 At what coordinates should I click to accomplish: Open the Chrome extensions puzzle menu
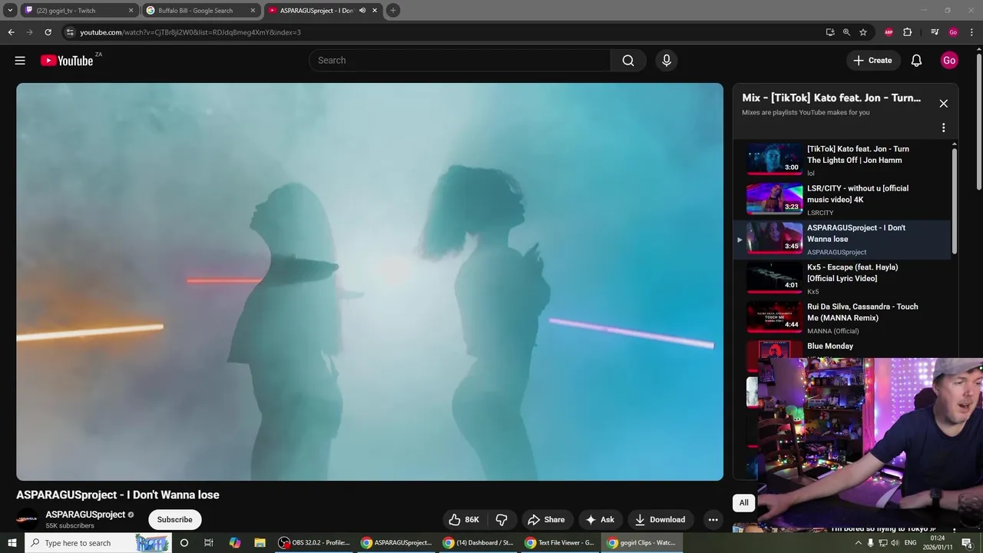click(907, 32)
